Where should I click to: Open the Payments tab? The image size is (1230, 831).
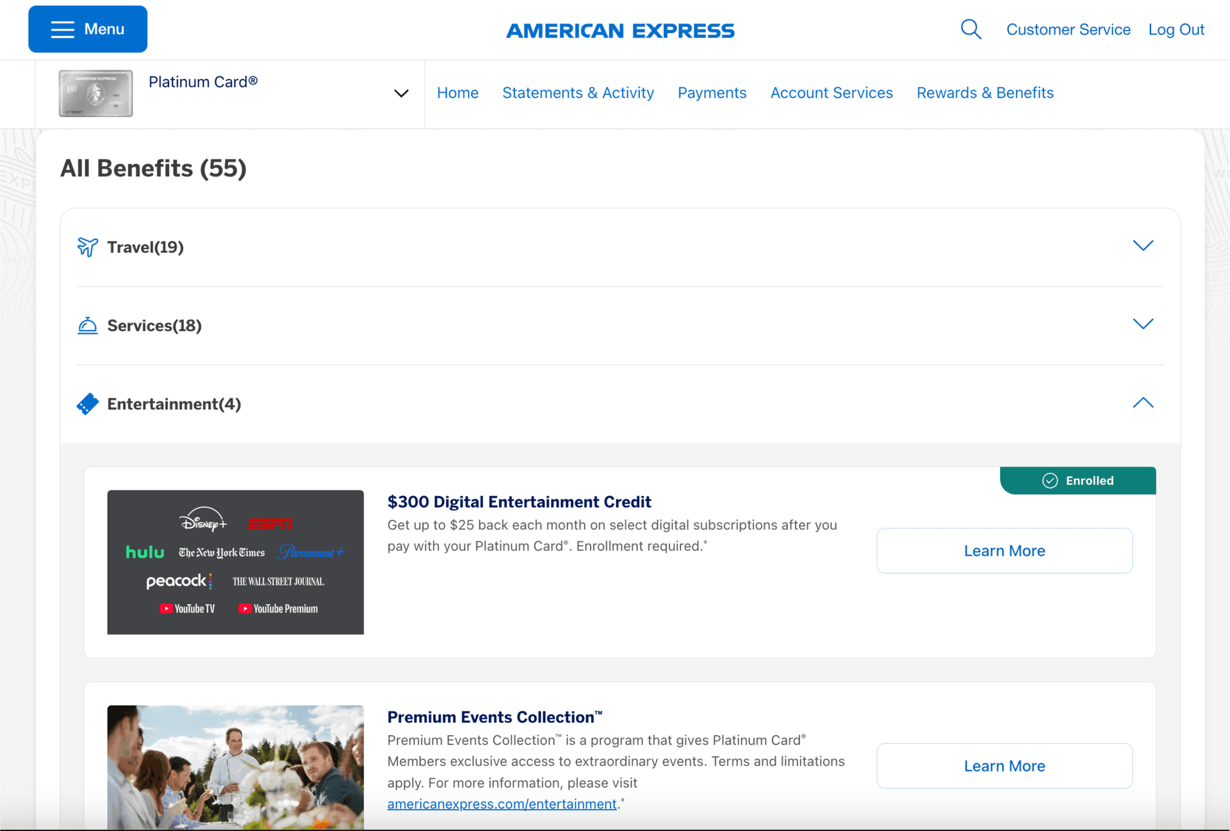(712, 93)
